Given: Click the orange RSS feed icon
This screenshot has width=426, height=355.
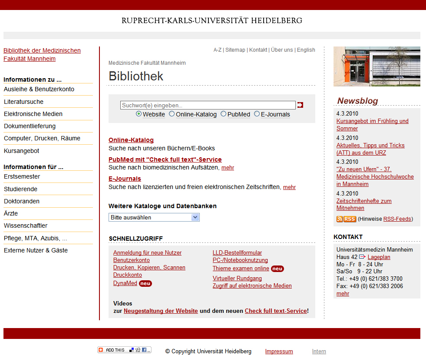Looking at the screenshot, I should (346, 219).
